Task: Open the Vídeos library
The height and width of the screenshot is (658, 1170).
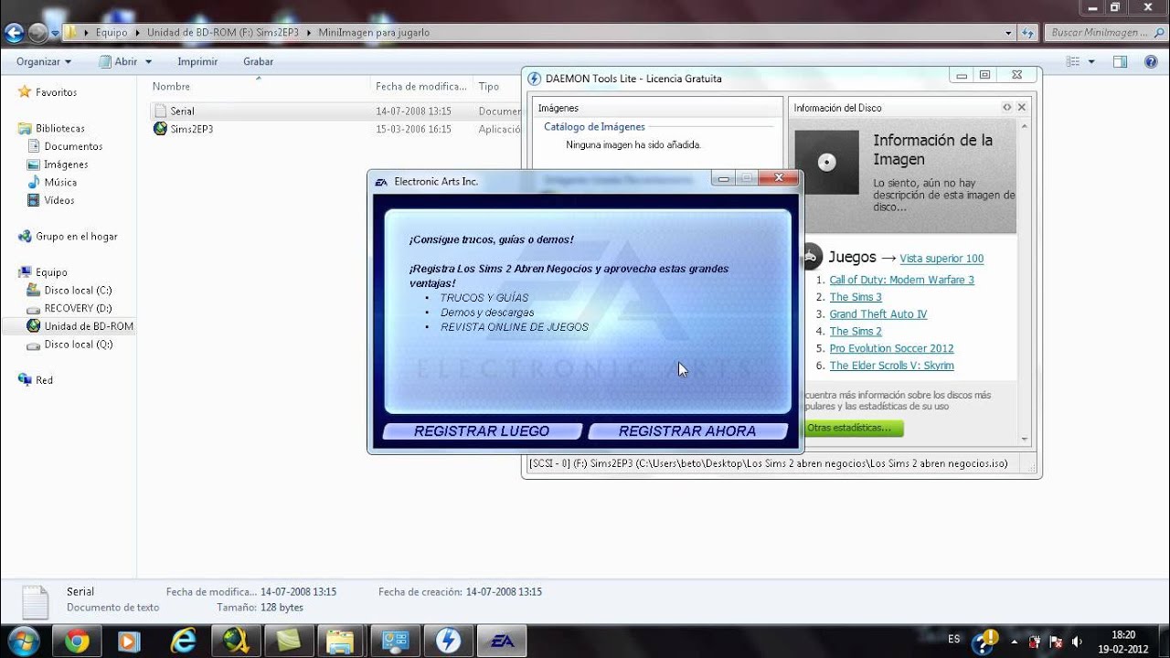Action: 59,200
